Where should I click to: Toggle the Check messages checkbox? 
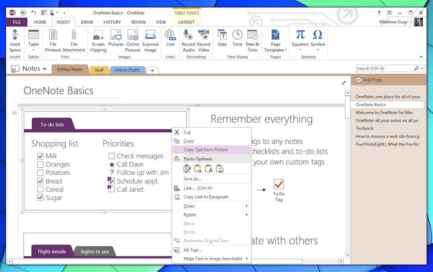(112, 156)
